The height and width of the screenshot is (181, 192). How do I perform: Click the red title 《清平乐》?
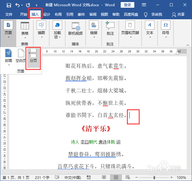click(96, 129)
